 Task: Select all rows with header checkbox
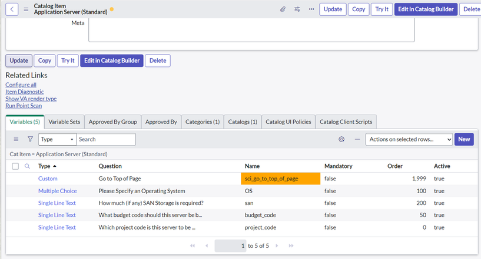coord(15,166)
